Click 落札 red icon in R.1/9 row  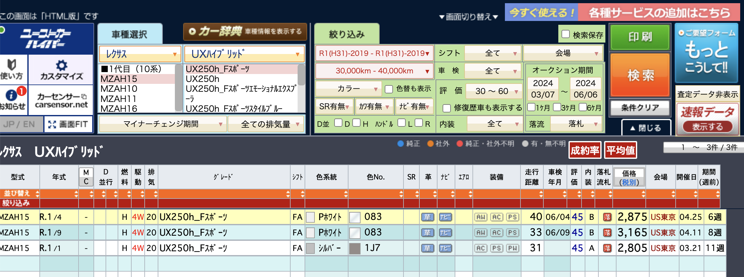[x=607, y=233]
